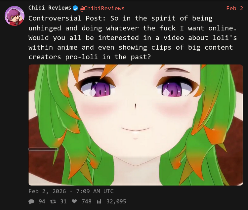Open the full timestamp Feb 2, 2026
The image size is (248, 210).
click(47, 191)
